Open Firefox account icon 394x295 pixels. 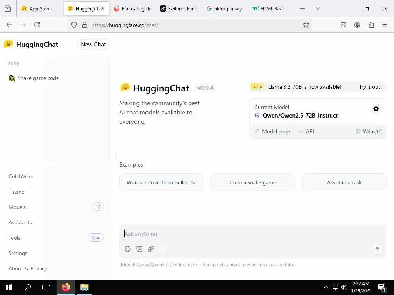(x=357, y=25)
